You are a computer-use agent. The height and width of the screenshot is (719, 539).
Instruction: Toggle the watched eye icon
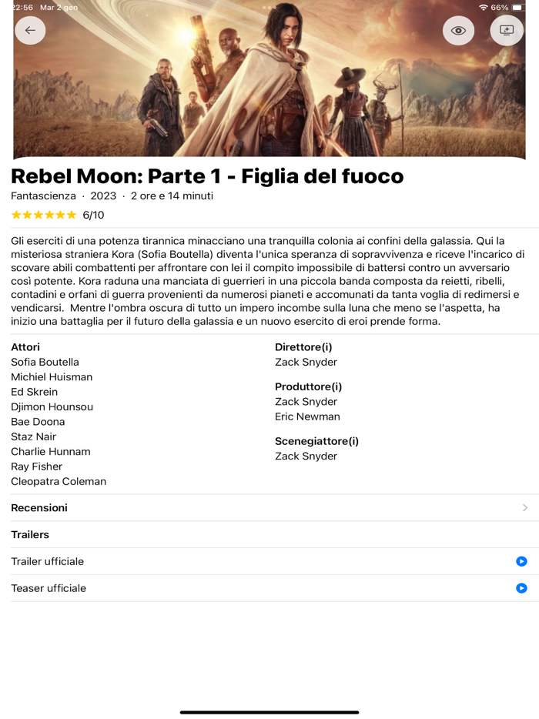(x=458, y=30)
